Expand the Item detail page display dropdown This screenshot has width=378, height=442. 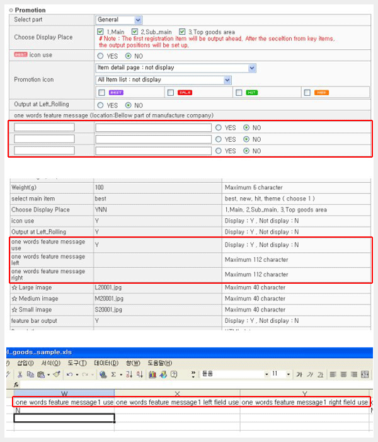[252, 67]
